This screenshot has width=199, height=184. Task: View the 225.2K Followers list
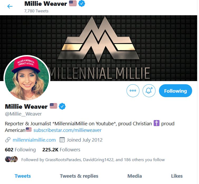[x=61, y=150]
